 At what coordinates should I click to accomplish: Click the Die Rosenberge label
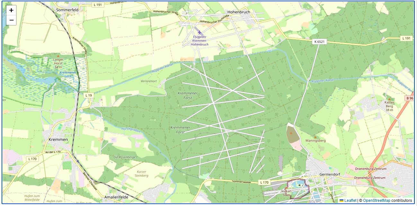(124, 157)
